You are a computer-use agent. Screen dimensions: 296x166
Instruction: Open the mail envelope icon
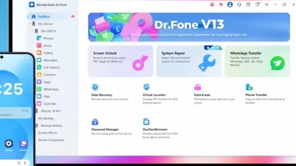pos(248,4)
